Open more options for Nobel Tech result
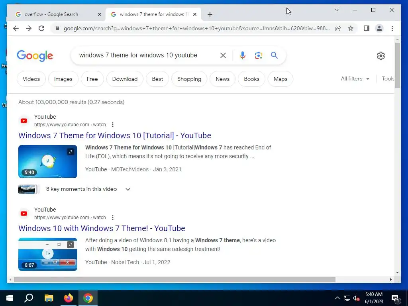This screenshot has width=408, height=306. coord(113,218)
